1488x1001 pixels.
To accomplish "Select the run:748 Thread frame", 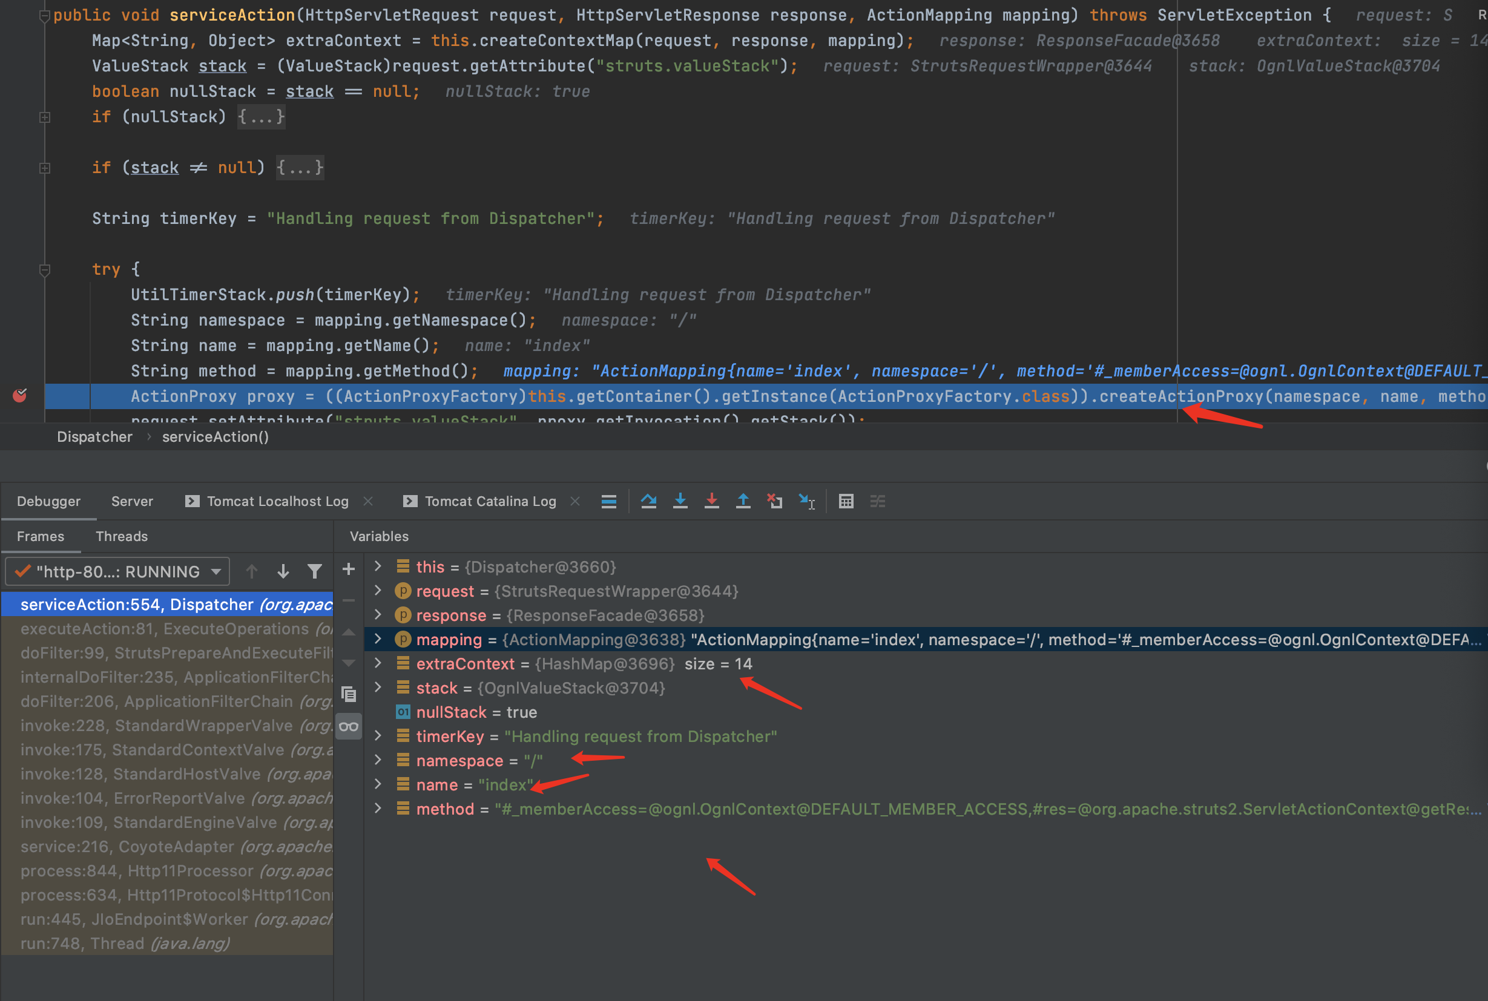I will 166,944.
